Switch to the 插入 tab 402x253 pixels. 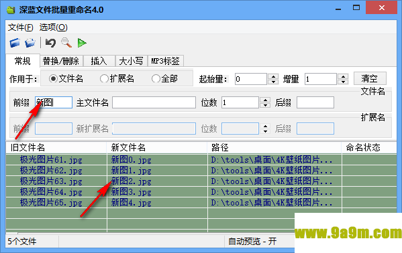point(99,61)
